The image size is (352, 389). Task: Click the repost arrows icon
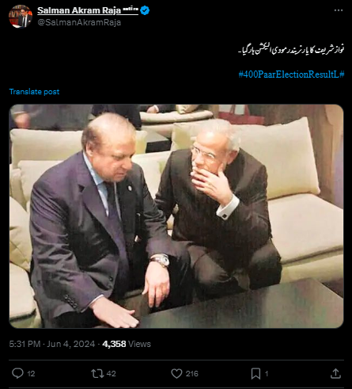(97, 373)
